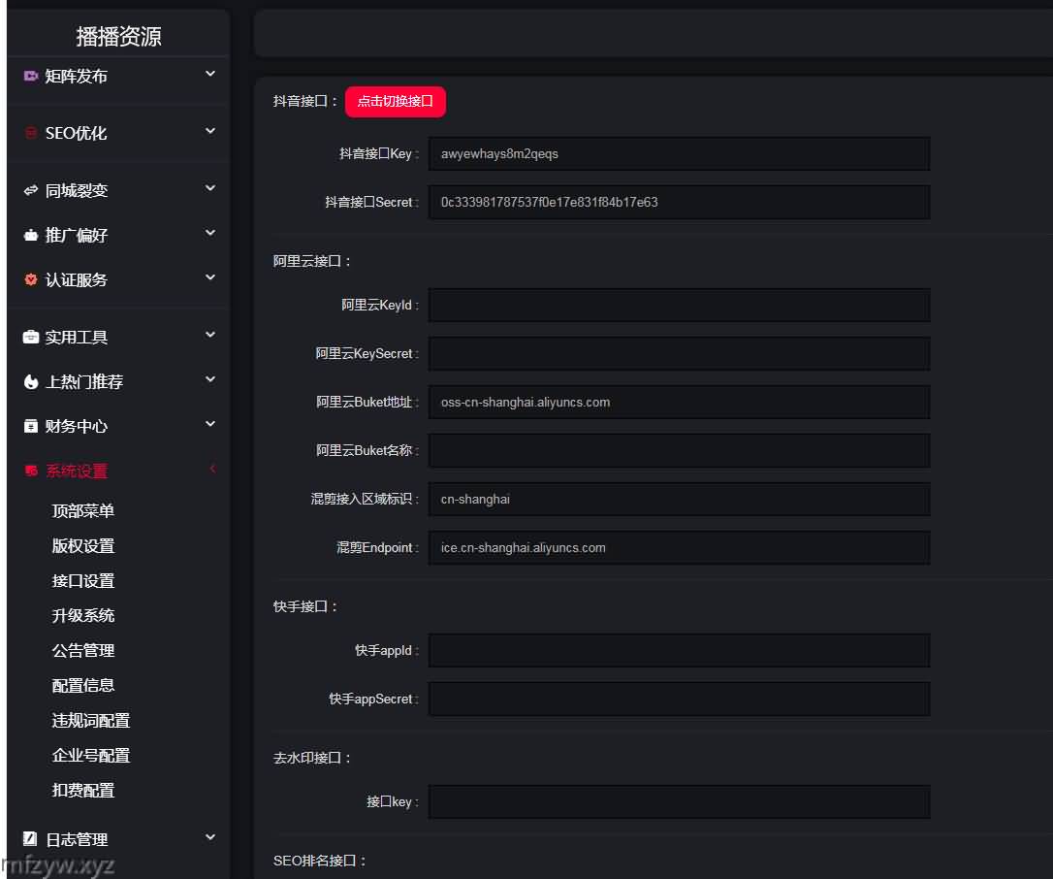Collapse the 系统设置 section arrow

click(211, 470)
